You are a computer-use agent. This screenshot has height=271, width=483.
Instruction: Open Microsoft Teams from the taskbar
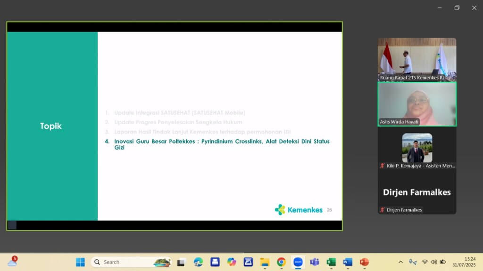coord(315,262)
